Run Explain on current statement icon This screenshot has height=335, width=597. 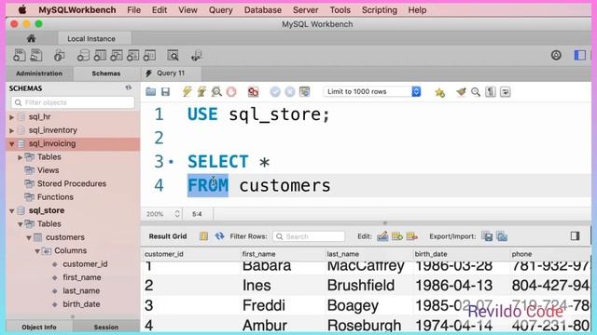pos(216,91)
